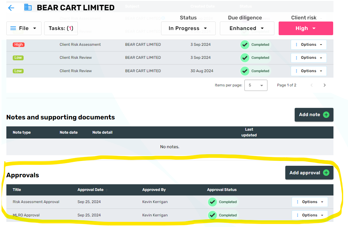Click the red High risk tag
Viewport: 348px width, 227px height.
point(18,45)
